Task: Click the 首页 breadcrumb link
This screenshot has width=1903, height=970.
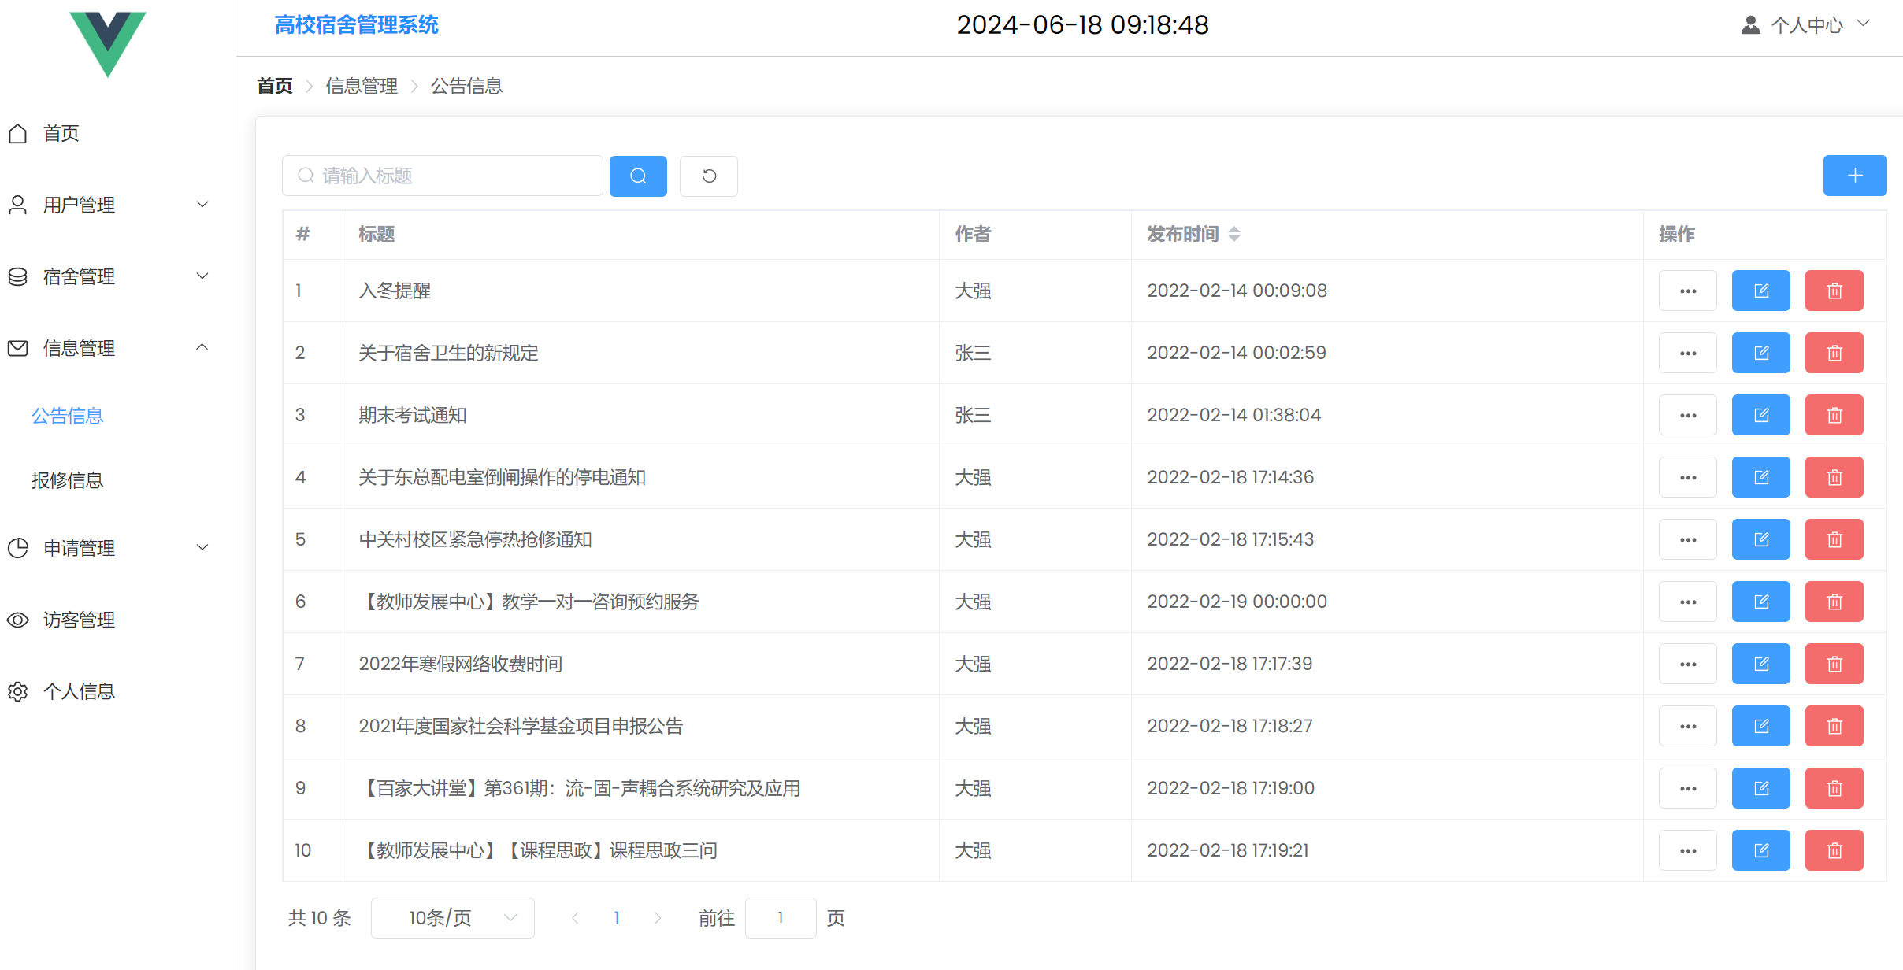Action: tap(274, 85)
